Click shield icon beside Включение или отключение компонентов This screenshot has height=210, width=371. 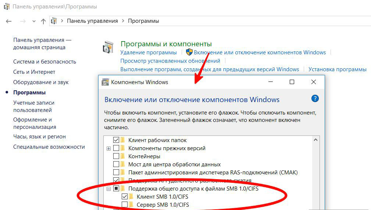click(x=189, y=52)
